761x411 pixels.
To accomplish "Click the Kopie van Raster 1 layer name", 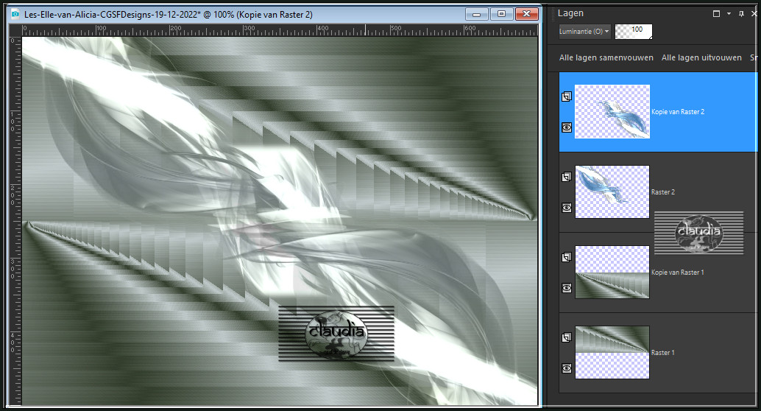I will pyautogui.click(x=678, y=272).
